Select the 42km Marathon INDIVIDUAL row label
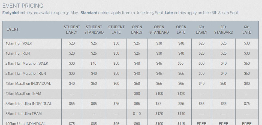The width and height of the screenshot is (262, 125). [x=28, y=83]
